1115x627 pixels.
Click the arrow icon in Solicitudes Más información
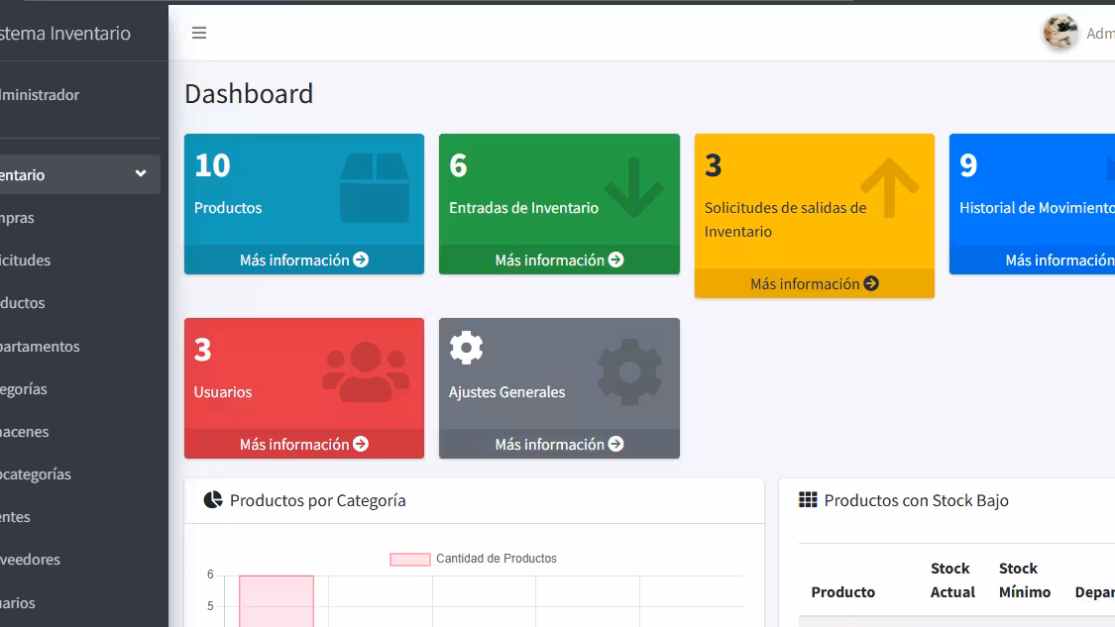871,283
